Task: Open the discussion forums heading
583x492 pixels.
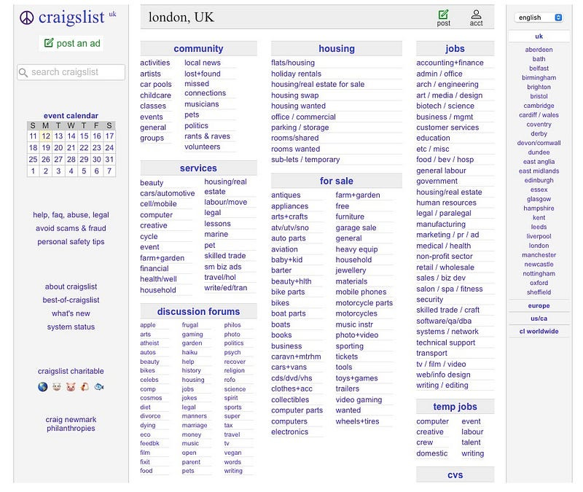Action: 198,312
